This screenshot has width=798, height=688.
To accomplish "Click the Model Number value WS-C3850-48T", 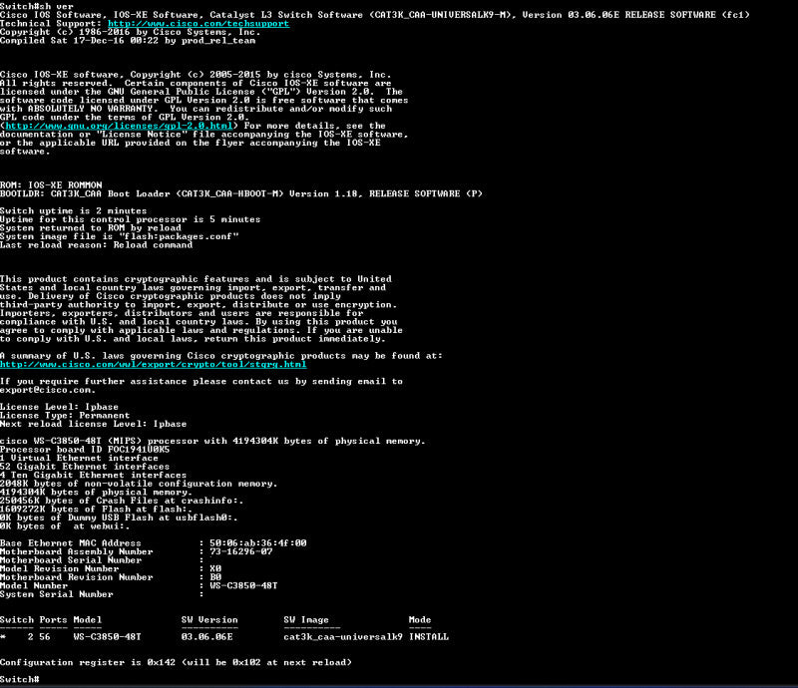I will coord(243,585).
